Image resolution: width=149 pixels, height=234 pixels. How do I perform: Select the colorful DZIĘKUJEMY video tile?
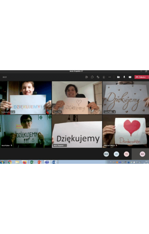click(26, 98)
